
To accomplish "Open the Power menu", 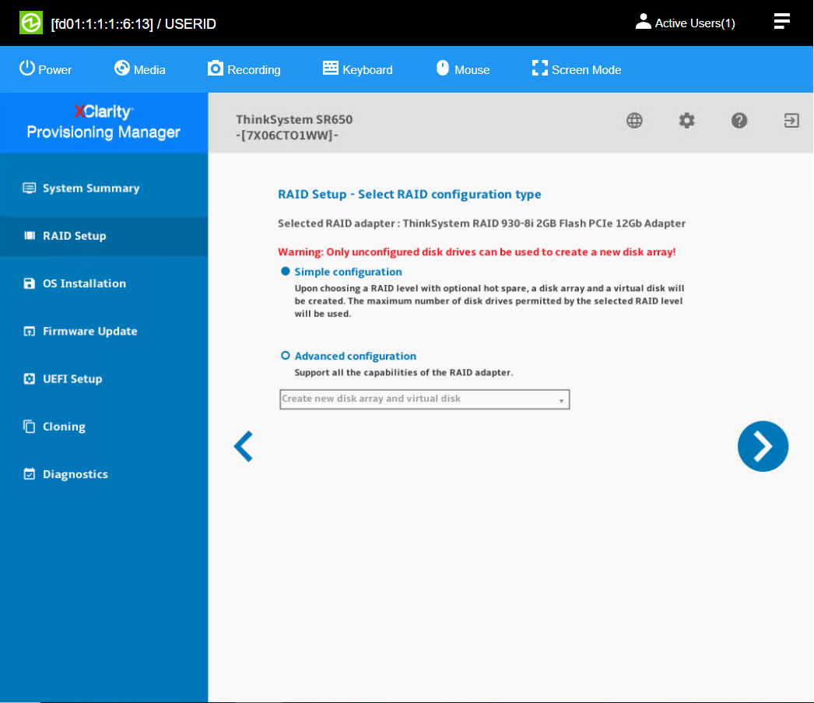I will coord(45,69).
